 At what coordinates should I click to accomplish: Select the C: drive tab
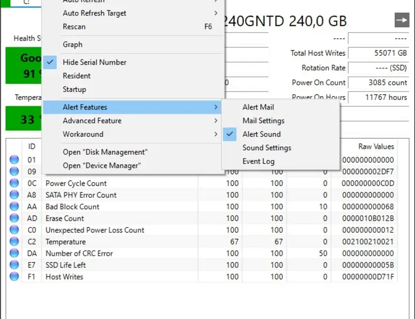(x=26, y=3)
